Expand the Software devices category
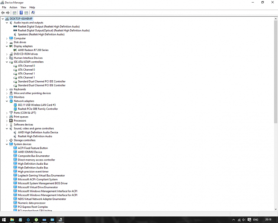 [x=7, y=125]
